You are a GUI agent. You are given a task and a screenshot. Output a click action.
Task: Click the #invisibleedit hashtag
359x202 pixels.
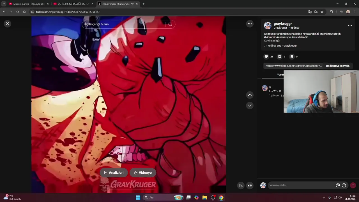pos(300,37)
